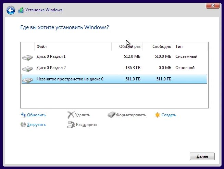Click total size 511.9 ГБ of unallocated space
Viewport: 224px width, 169px height.
[x=133, y=79]
